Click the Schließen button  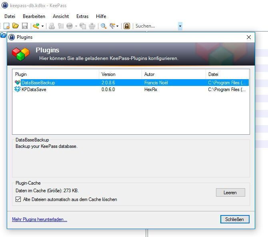235,219
